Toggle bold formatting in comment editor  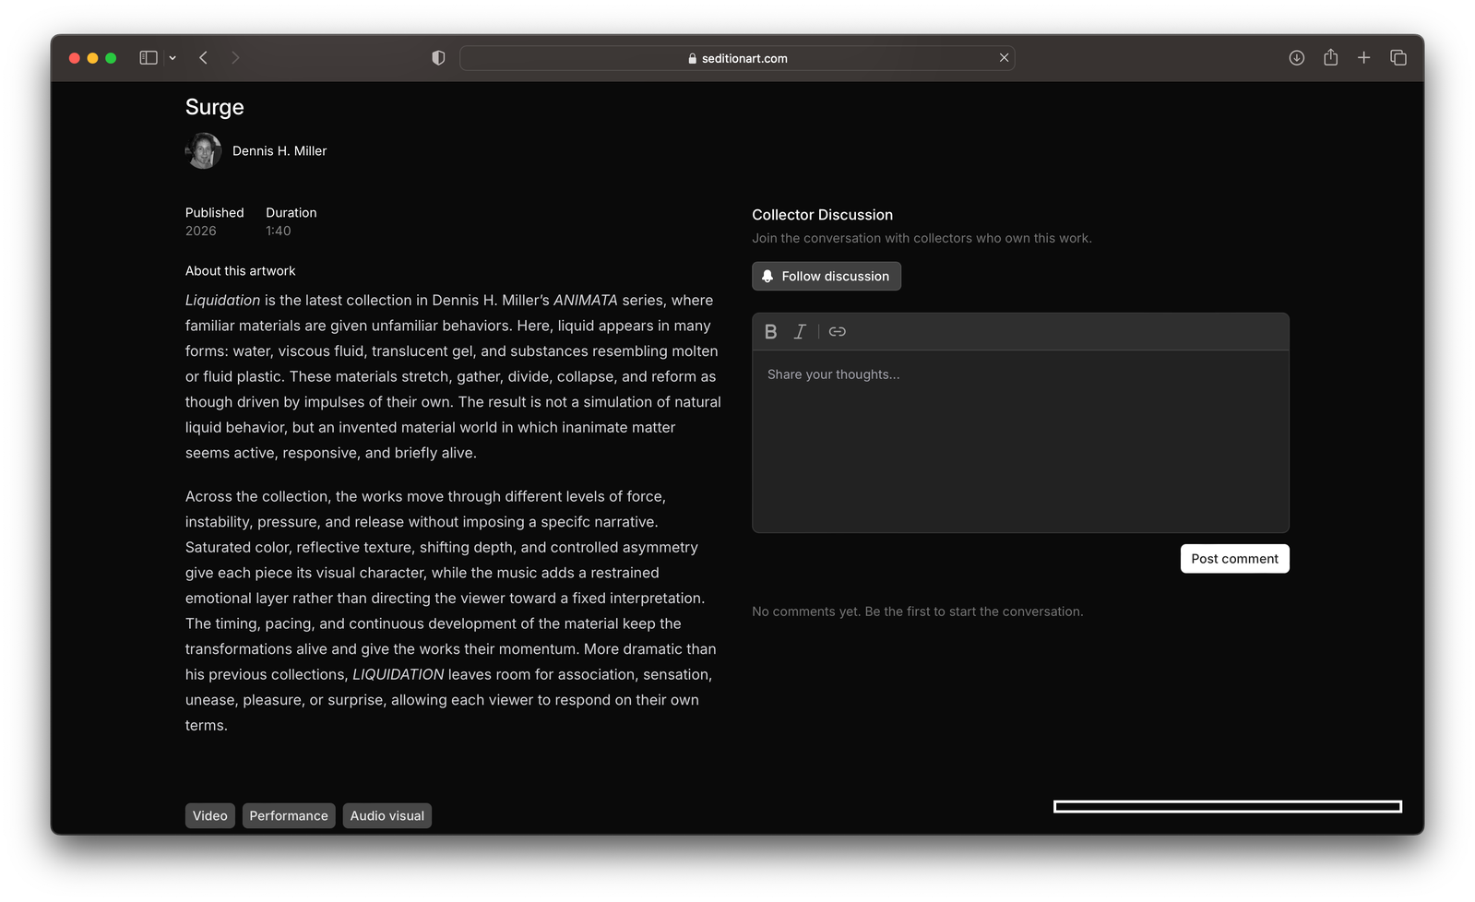point(770,332)
